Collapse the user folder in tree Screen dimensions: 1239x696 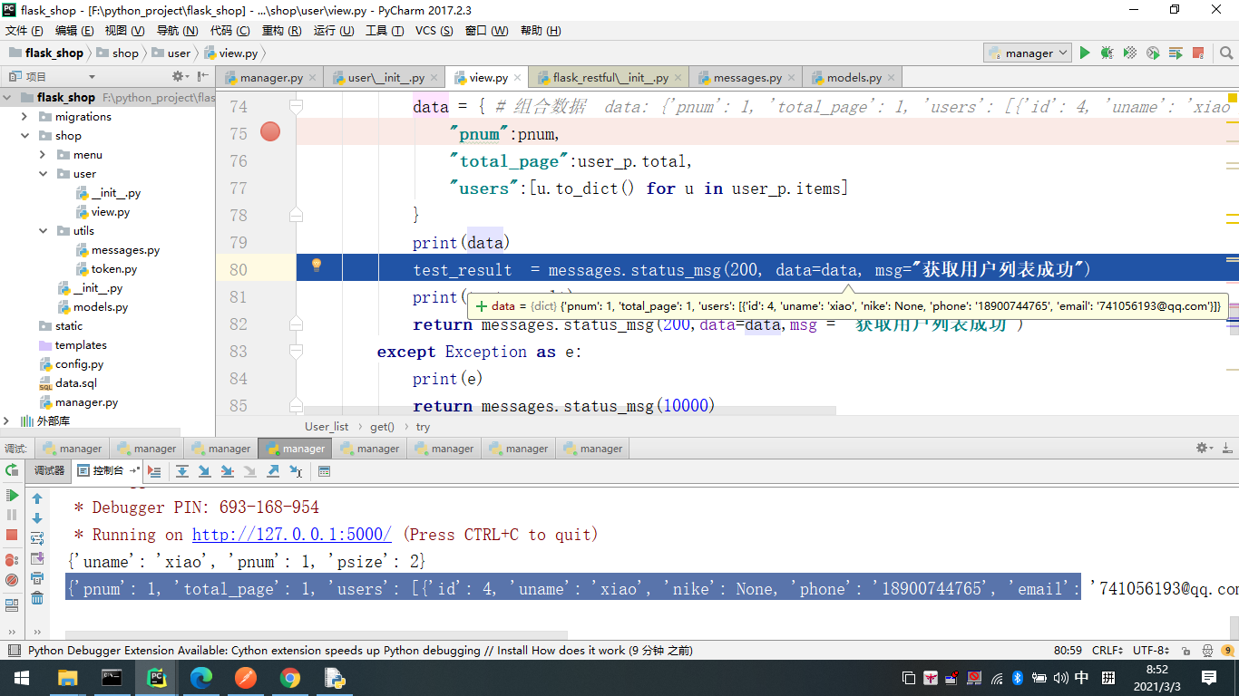point(43,174)
